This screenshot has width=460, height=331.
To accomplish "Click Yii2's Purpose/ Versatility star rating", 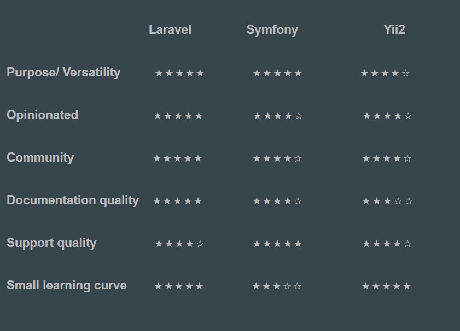I will click(385, 73).
